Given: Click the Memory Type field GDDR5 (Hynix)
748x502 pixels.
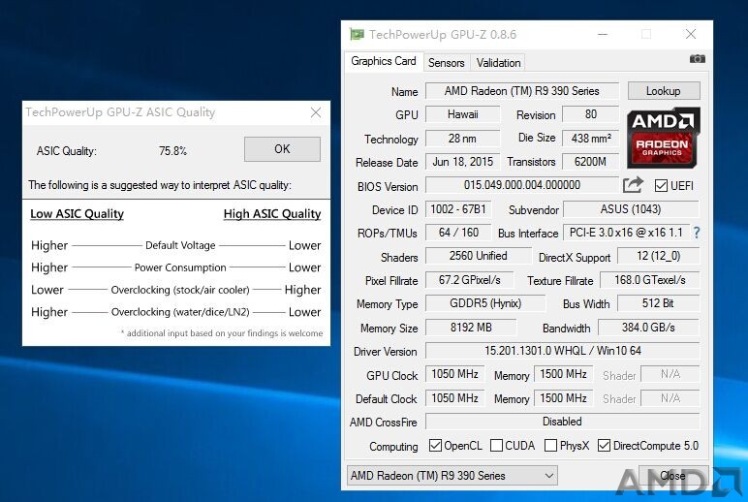Looking at the screenshot, I should click(x=485, y=303).
